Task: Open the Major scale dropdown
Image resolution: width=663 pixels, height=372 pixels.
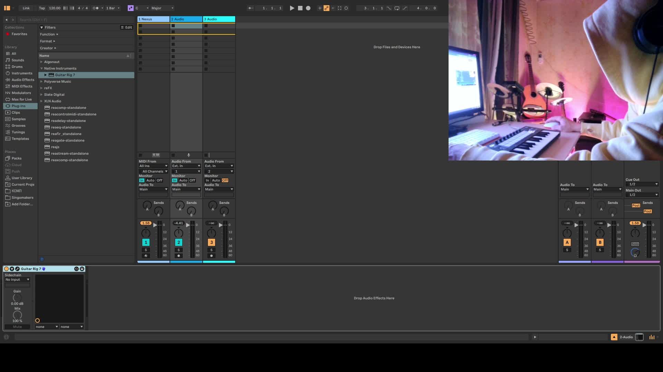Action: click(x=162, y=8)
